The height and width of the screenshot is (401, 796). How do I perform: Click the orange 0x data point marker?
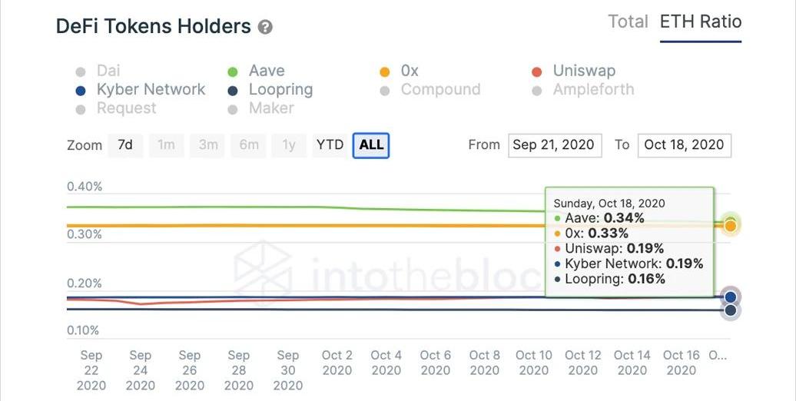[x=731, y=225]
